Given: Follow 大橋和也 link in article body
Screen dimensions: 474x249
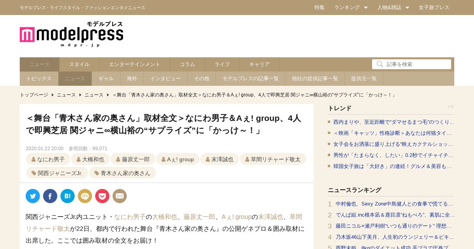Looking at the screenshot, I should click(x=165, y=217).
